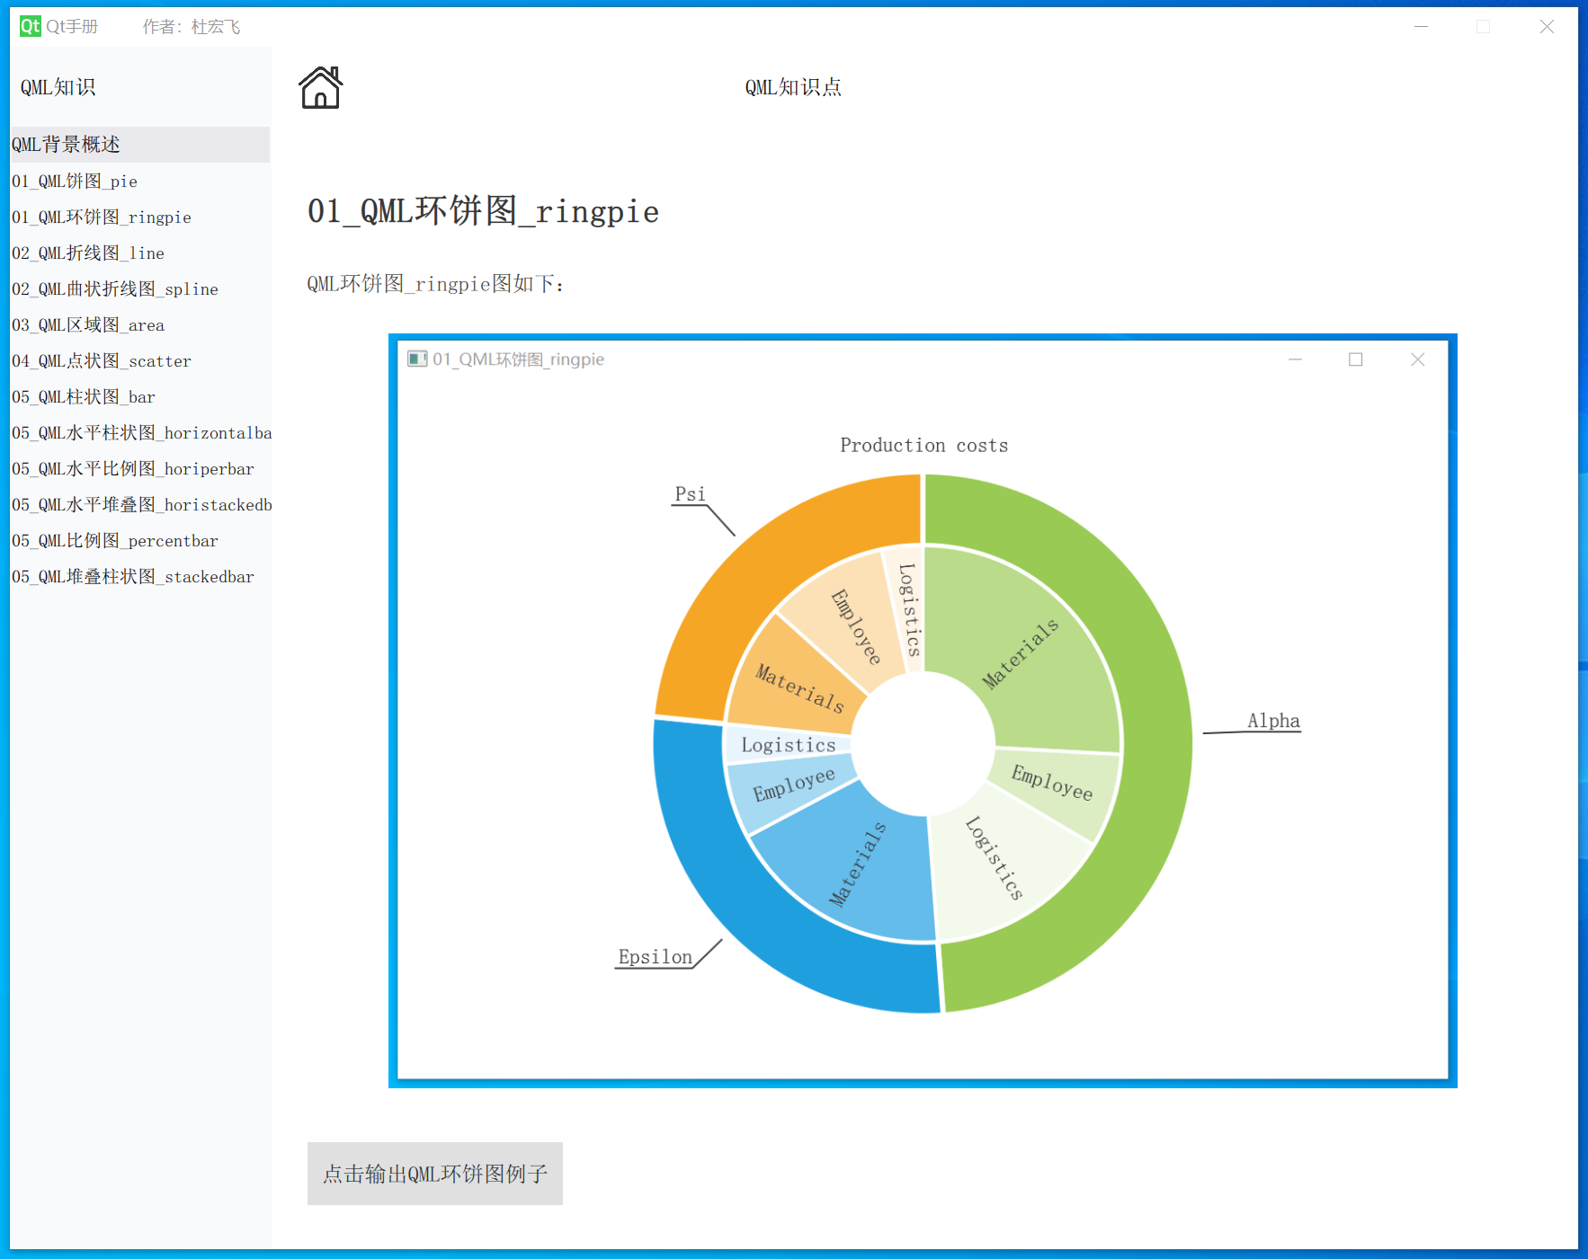Close the Qt手册 window
1588x1259 pixels.
click(x=1547, y=27)
